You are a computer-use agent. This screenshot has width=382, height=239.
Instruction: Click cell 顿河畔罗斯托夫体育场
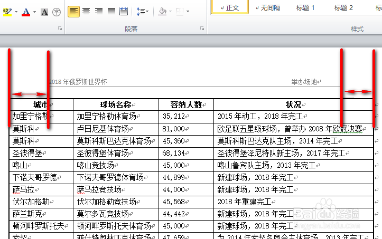[x=116, y=226]
